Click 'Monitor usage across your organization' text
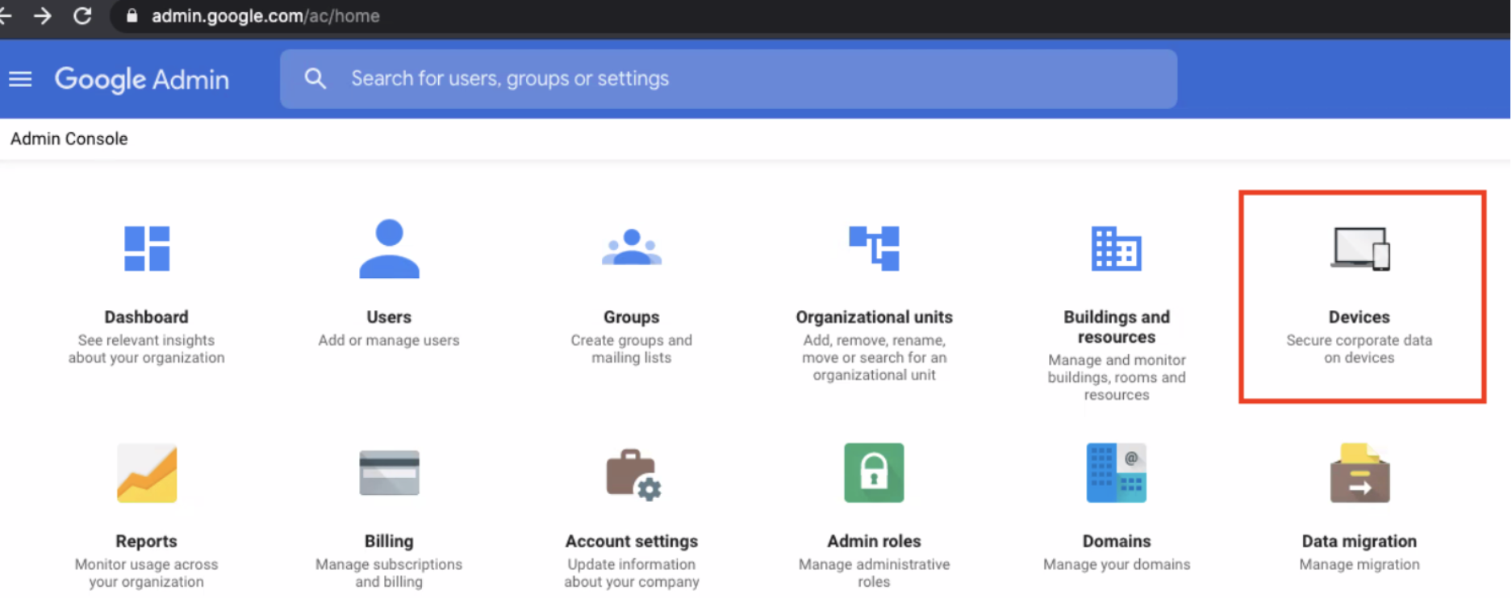Screen dimensions: 1512x598 (147, 573)
